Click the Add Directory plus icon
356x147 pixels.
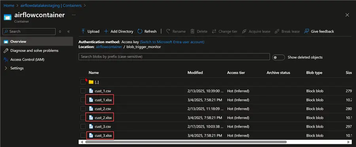coord(106,31)
